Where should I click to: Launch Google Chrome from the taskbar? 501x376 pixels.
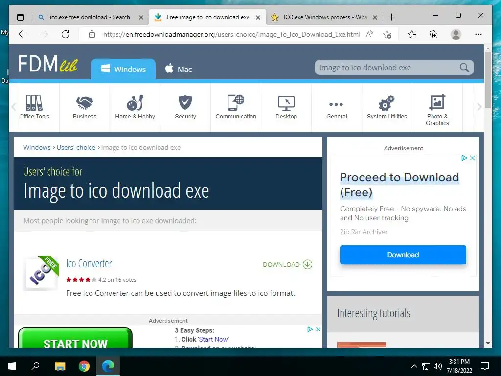[84, 366]
